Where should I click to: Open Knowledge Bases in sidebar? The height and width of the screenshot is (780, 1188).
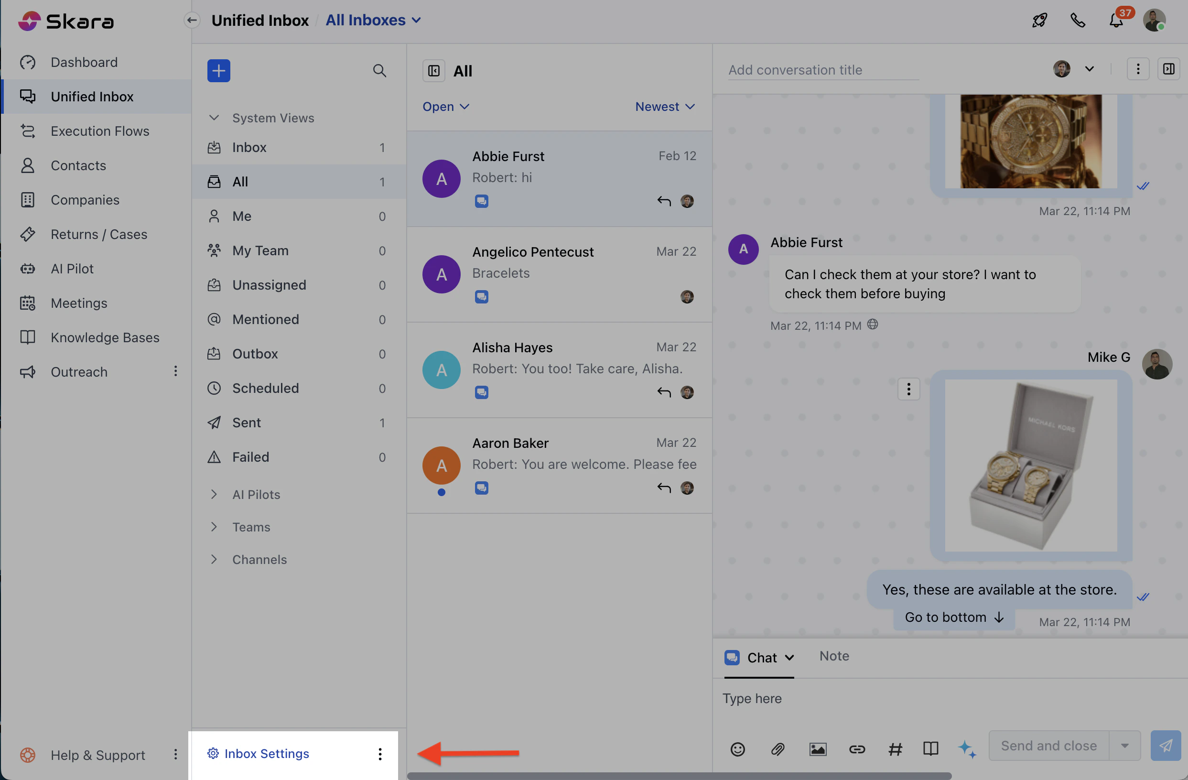(x=105, y=337)
